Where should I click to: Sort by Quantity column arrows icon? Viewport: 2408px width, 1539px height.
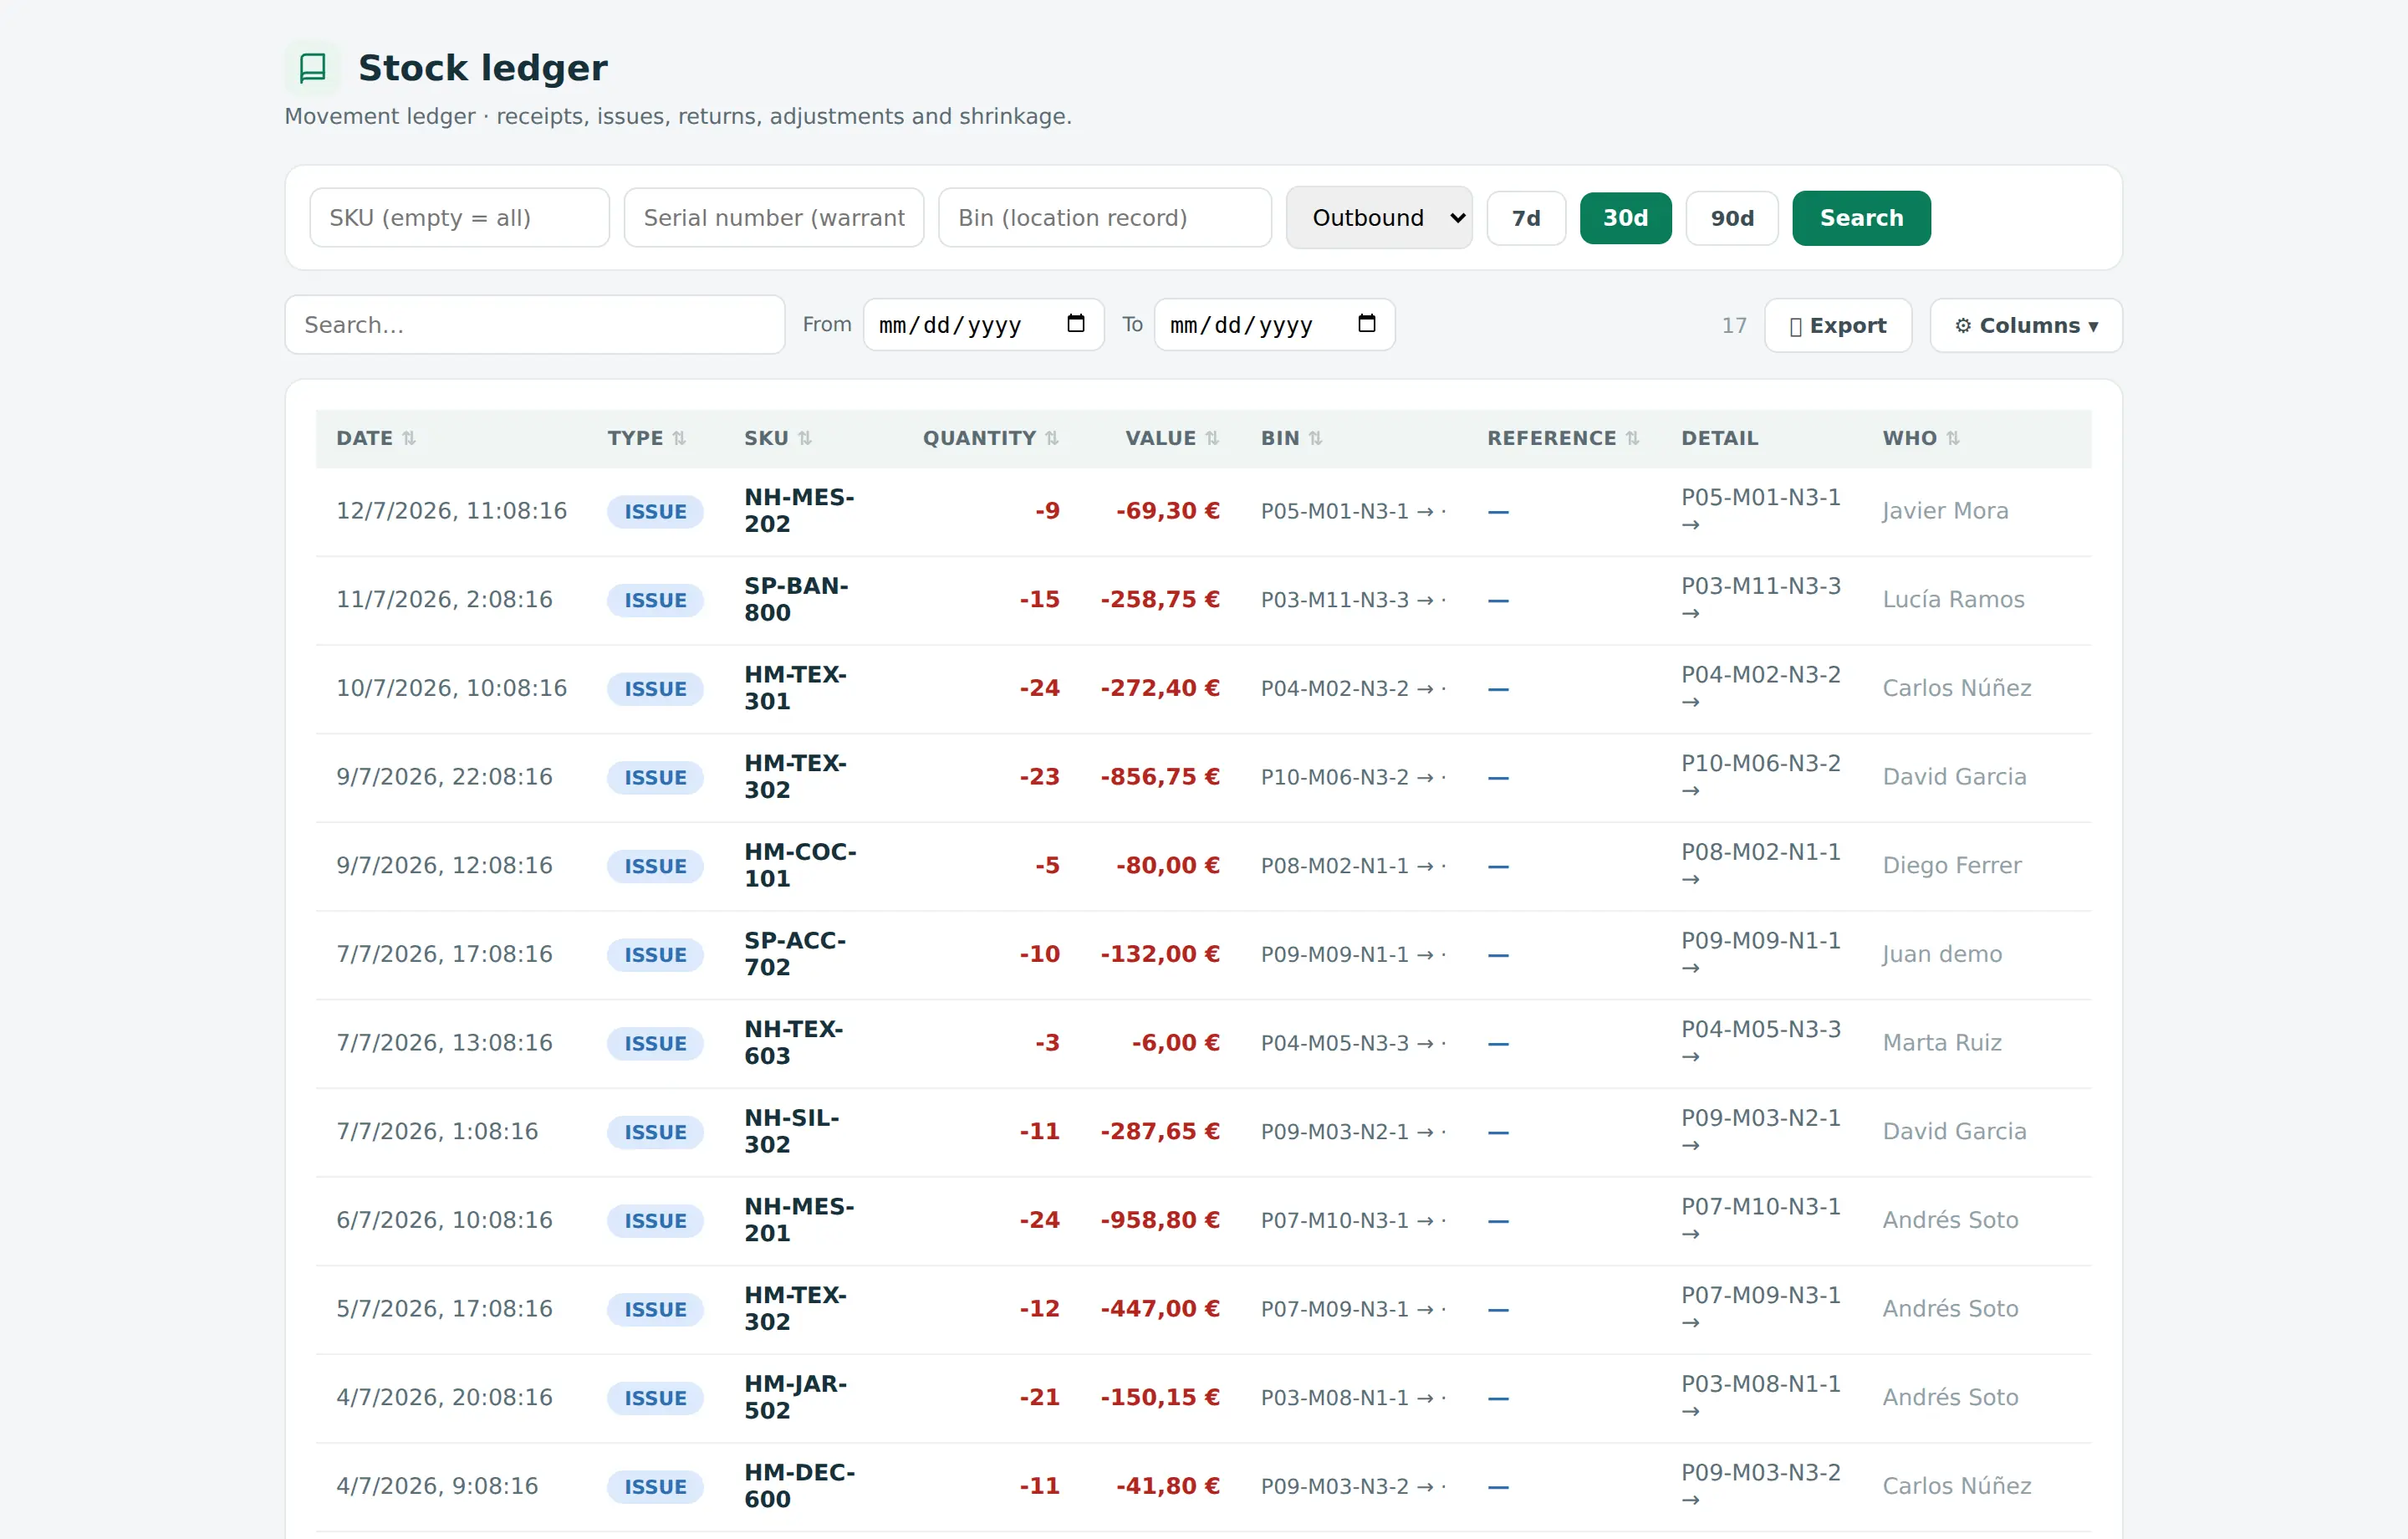point(1052,438)
